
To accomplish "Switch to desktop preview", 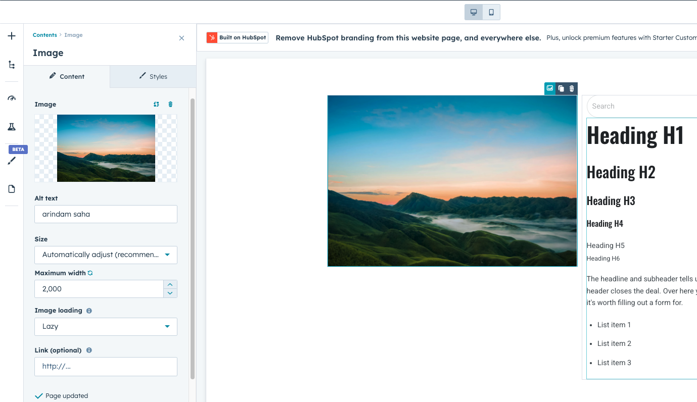I will [474, 12].
